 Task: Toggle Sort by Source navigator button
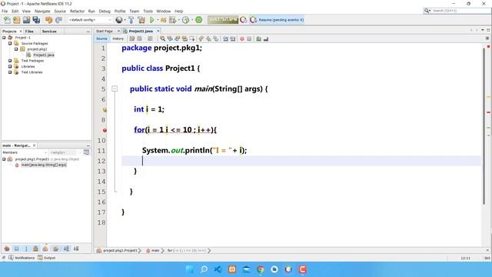[x=76, y=249]
